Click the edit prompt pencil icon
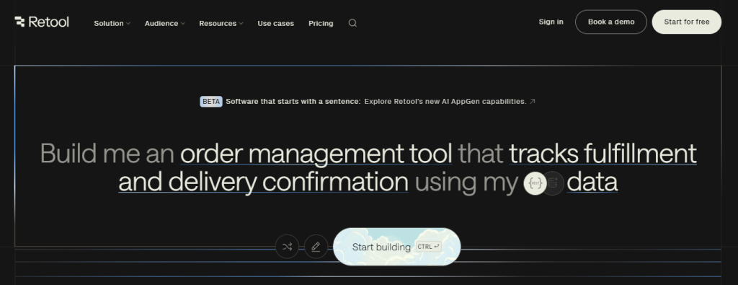 (x=316, y=247)
